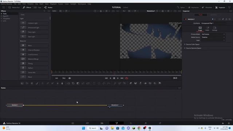Select the MediaOut1 node
Image resolution: width=233 pixels, height=131 pixels.
coord(115,105)
